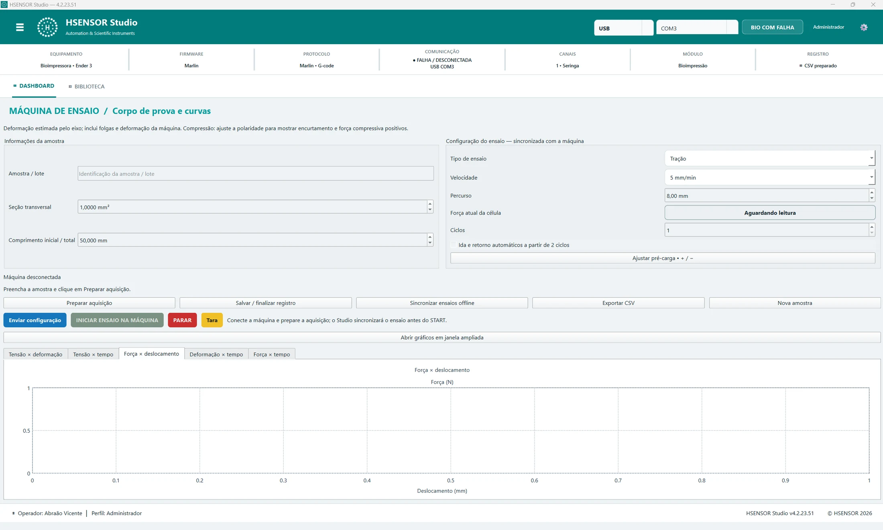Click the Preparar aquisição button
Viewport: 883px width, 530px height.
pos(89,303)
